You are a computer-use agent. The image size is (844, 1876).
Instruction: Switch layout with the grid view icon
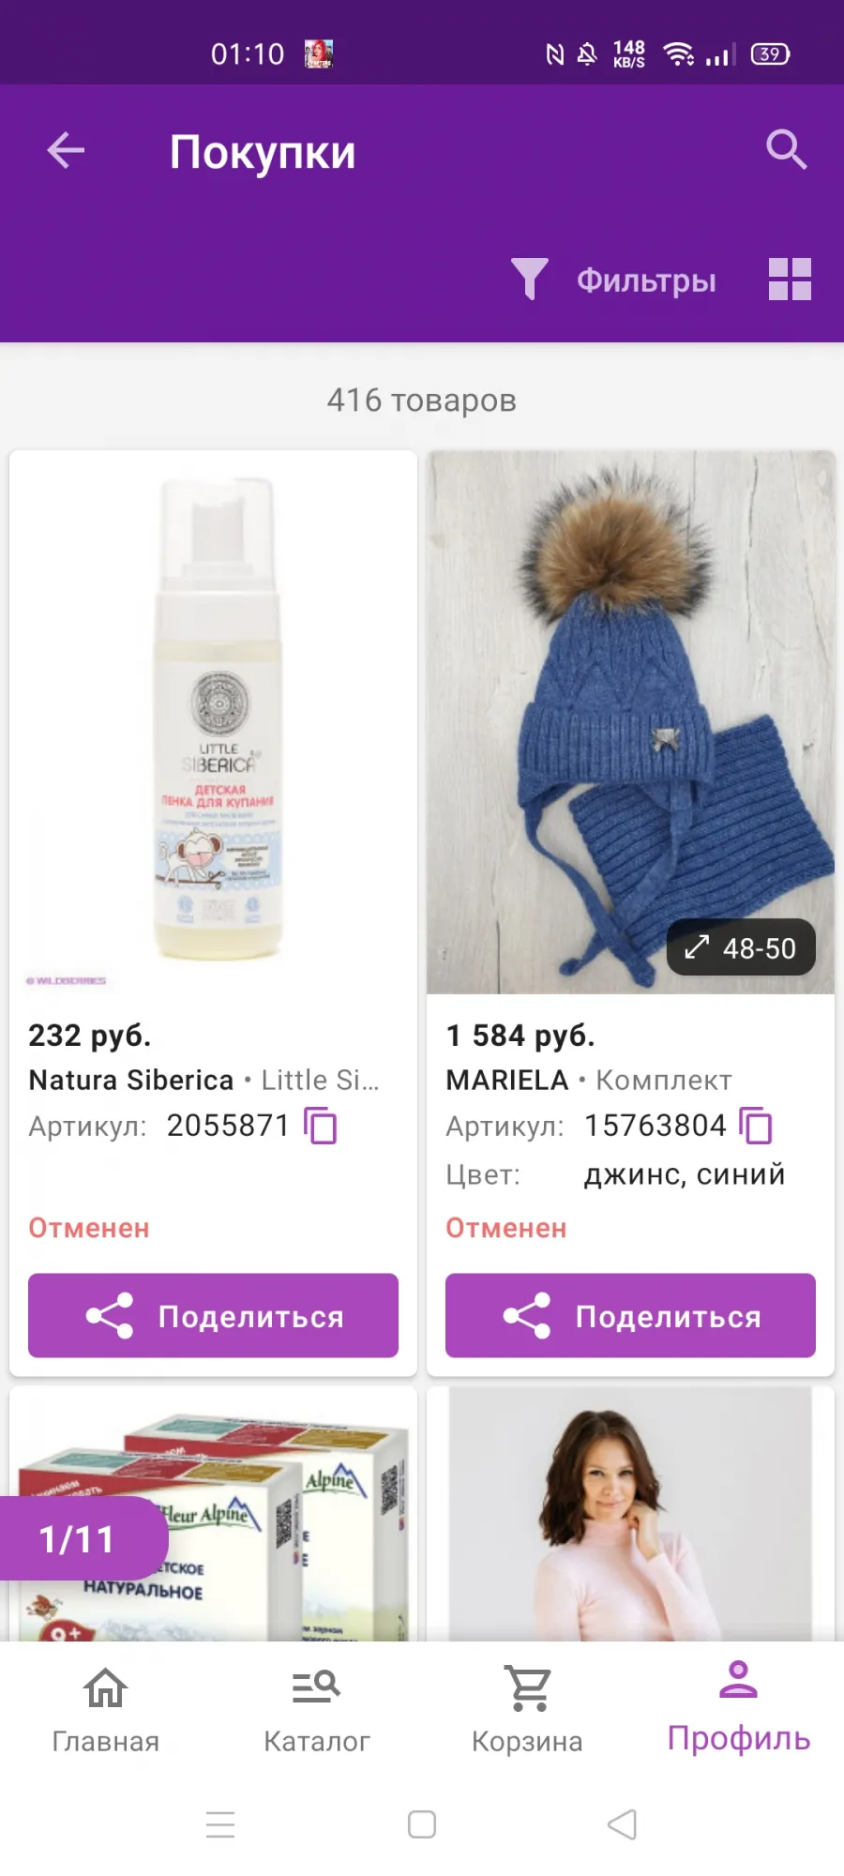790,280
